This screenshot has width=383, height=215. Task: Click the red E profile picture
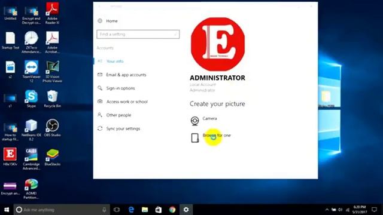218,44
